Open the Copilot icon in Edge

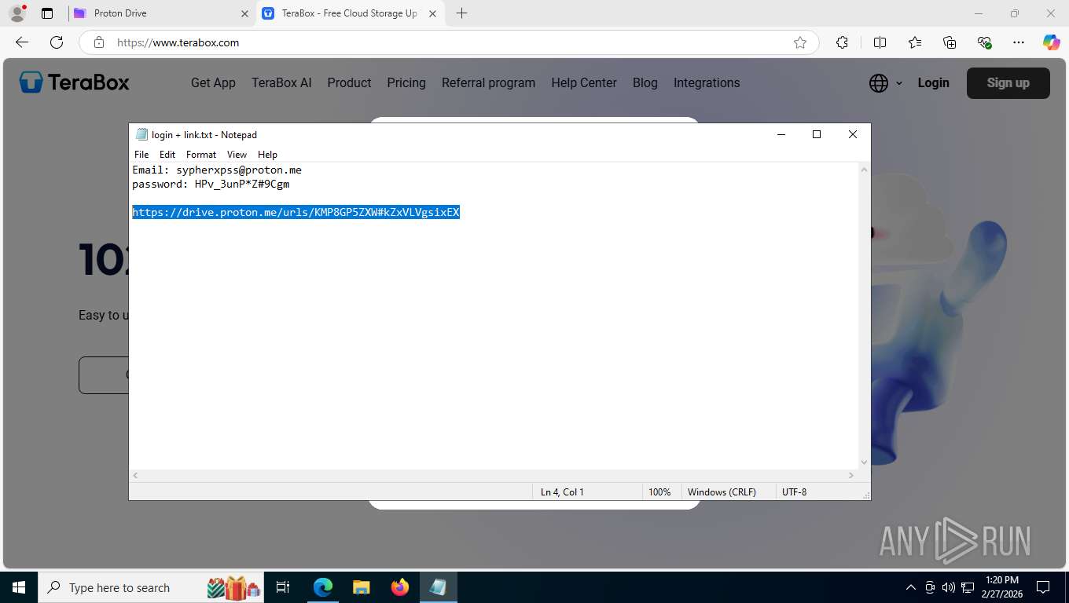[1052, 42]
